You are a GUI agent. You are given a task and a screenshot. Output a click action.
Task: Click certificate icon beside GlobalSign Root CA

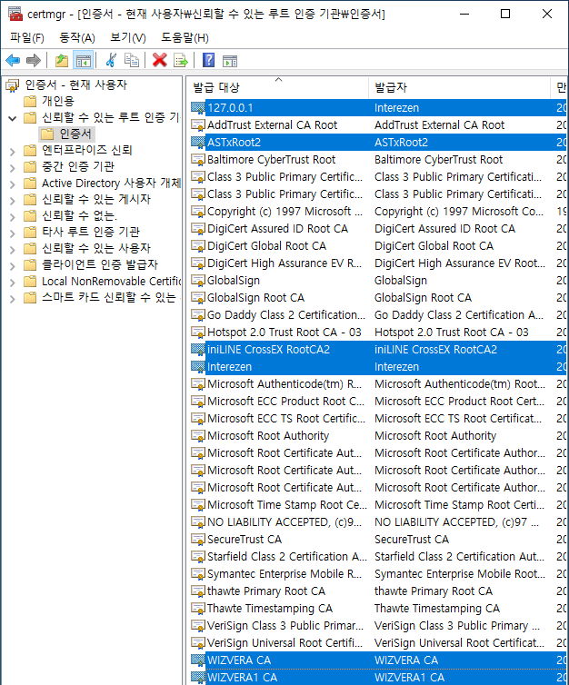(198, 297)
